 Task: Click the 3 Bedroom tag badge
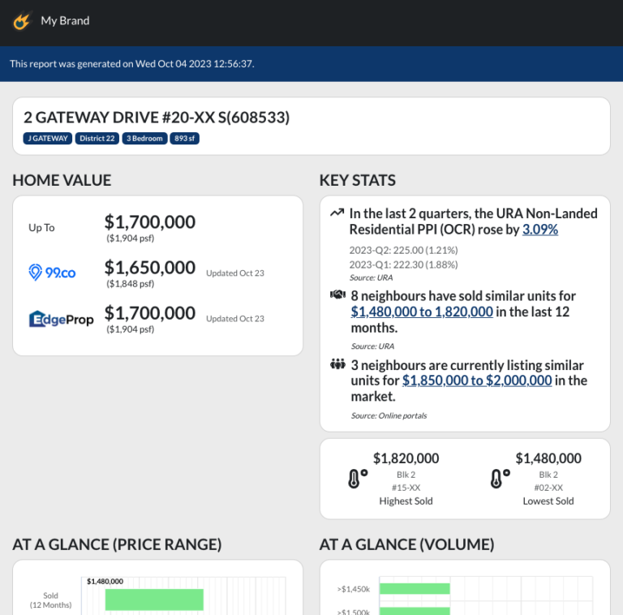pos(145,139)
